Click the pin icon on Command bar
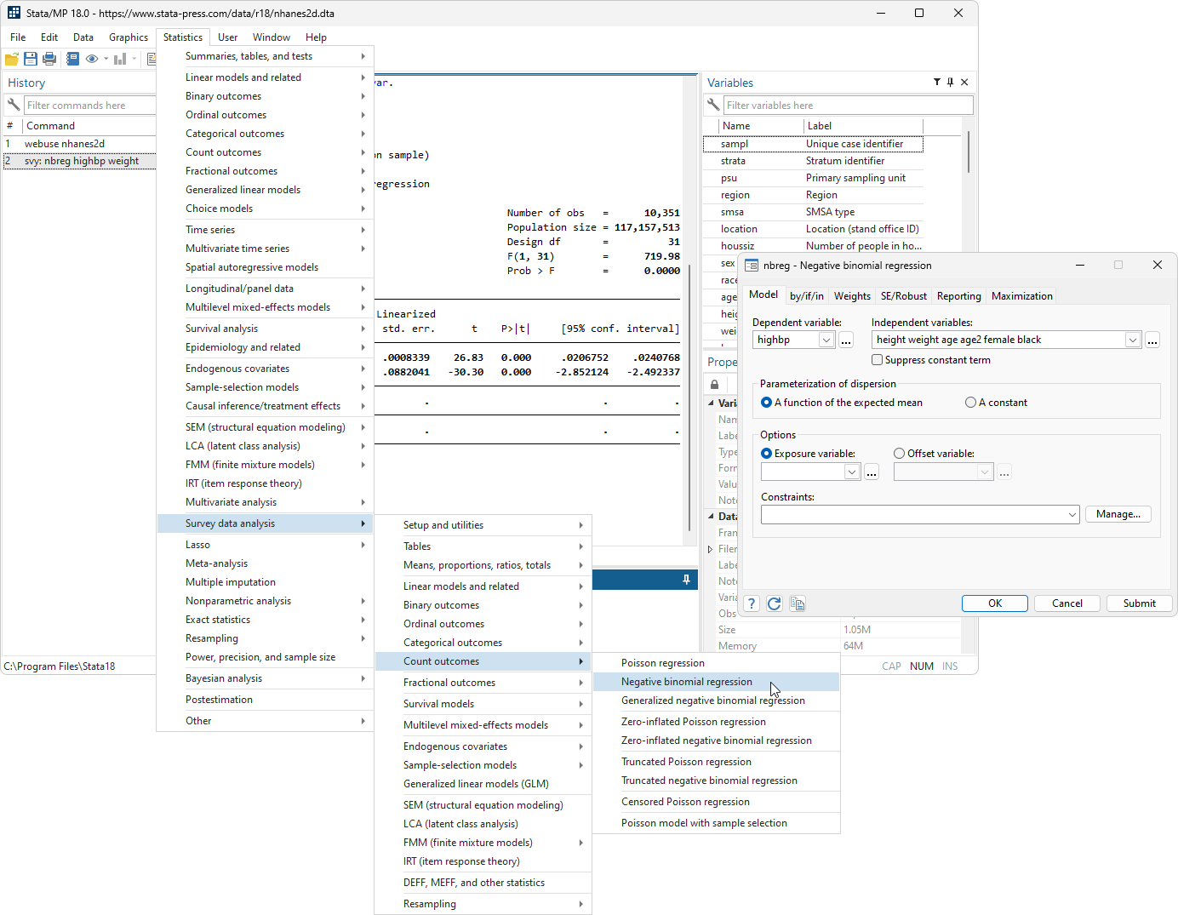Screen dimensions: 1178x915 coord(686,580)
